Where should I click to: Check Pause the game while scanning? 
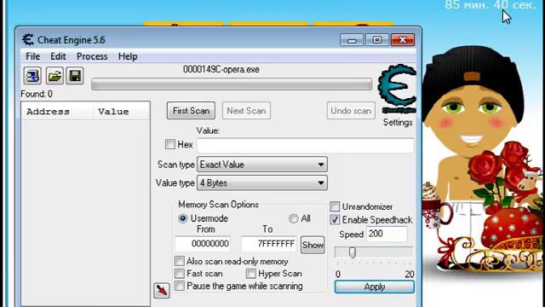[x=180, y=286]
